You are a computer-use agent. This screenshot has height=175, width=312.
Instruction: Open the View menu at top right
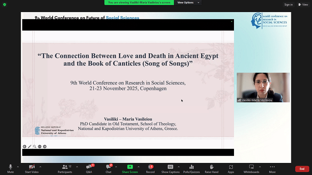[303, 5]
